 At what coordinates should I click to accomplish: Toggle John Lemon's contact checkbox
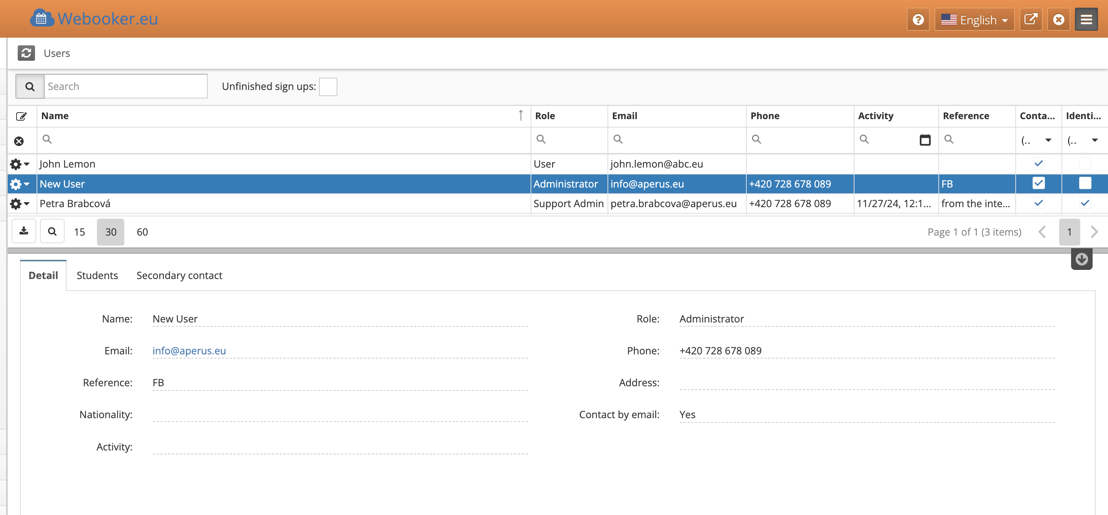[x=1038, y=164]
